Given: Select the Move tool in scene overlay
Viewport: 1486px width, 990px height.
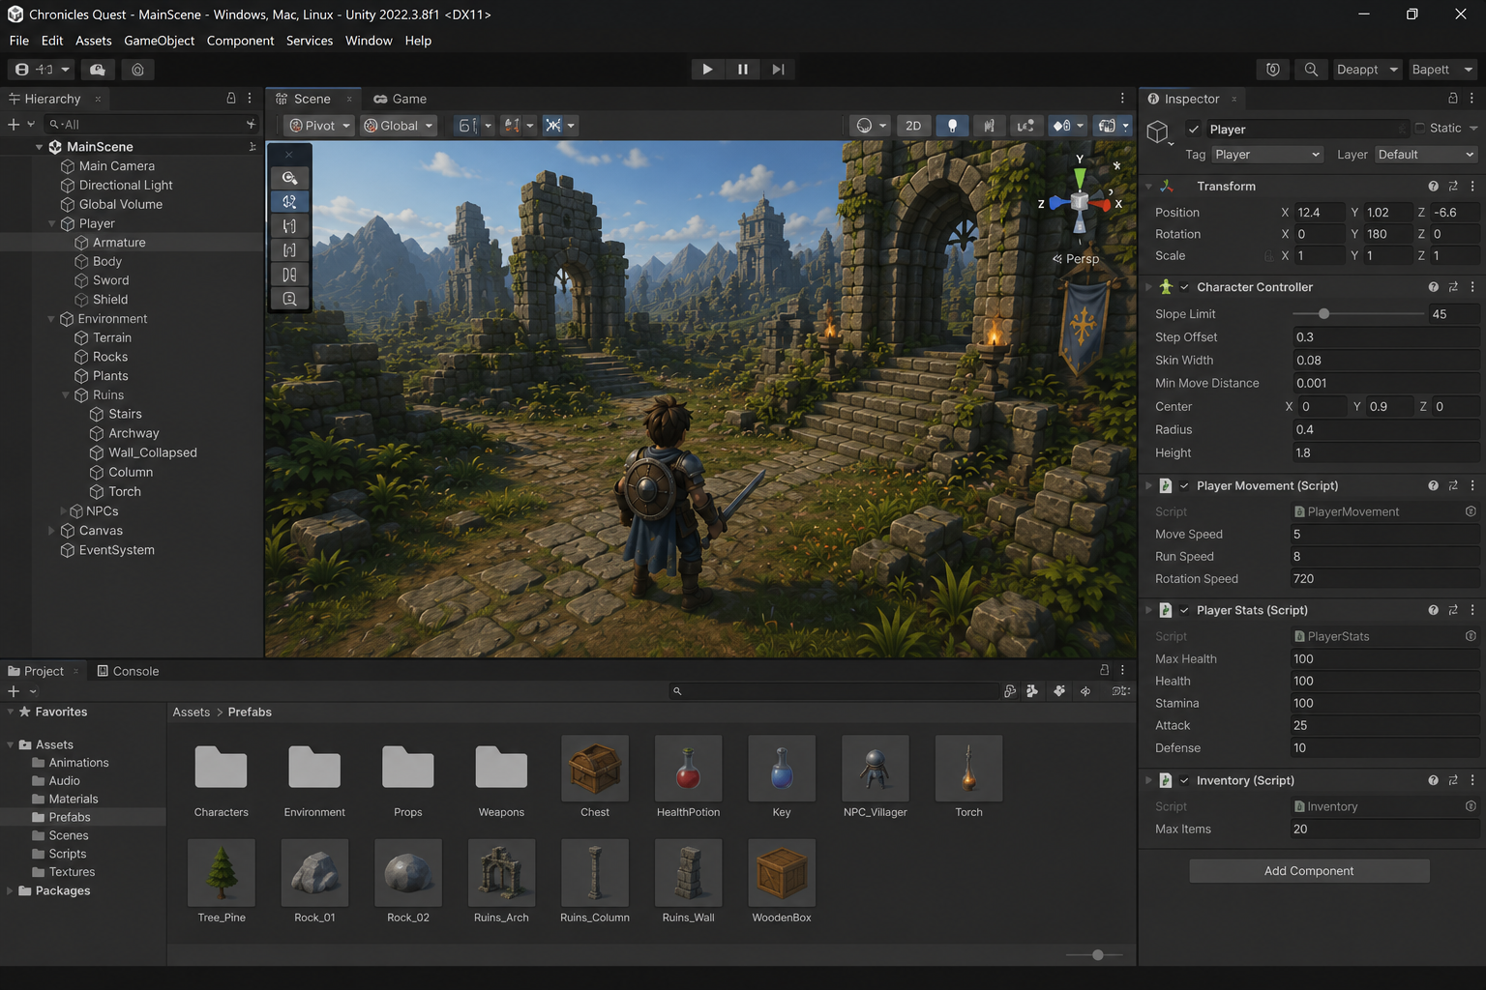Looking at the screenshot, I should coord(289,201).
